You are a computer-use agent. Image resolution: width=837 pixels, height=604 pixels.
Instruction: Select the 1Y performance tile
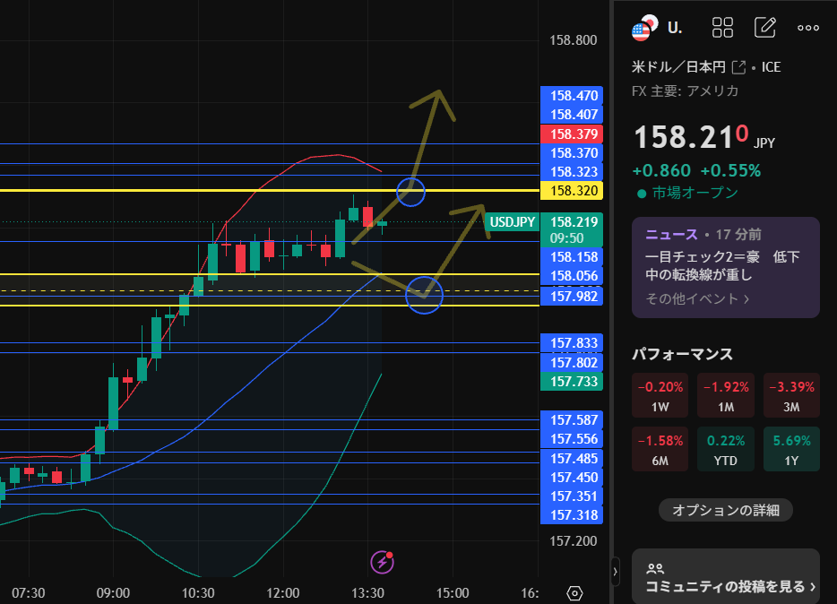pyautogui.click(x=791, y=449)
